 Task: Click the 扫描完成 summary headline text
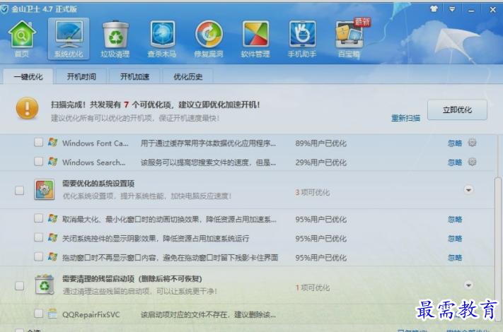(155, 105)
